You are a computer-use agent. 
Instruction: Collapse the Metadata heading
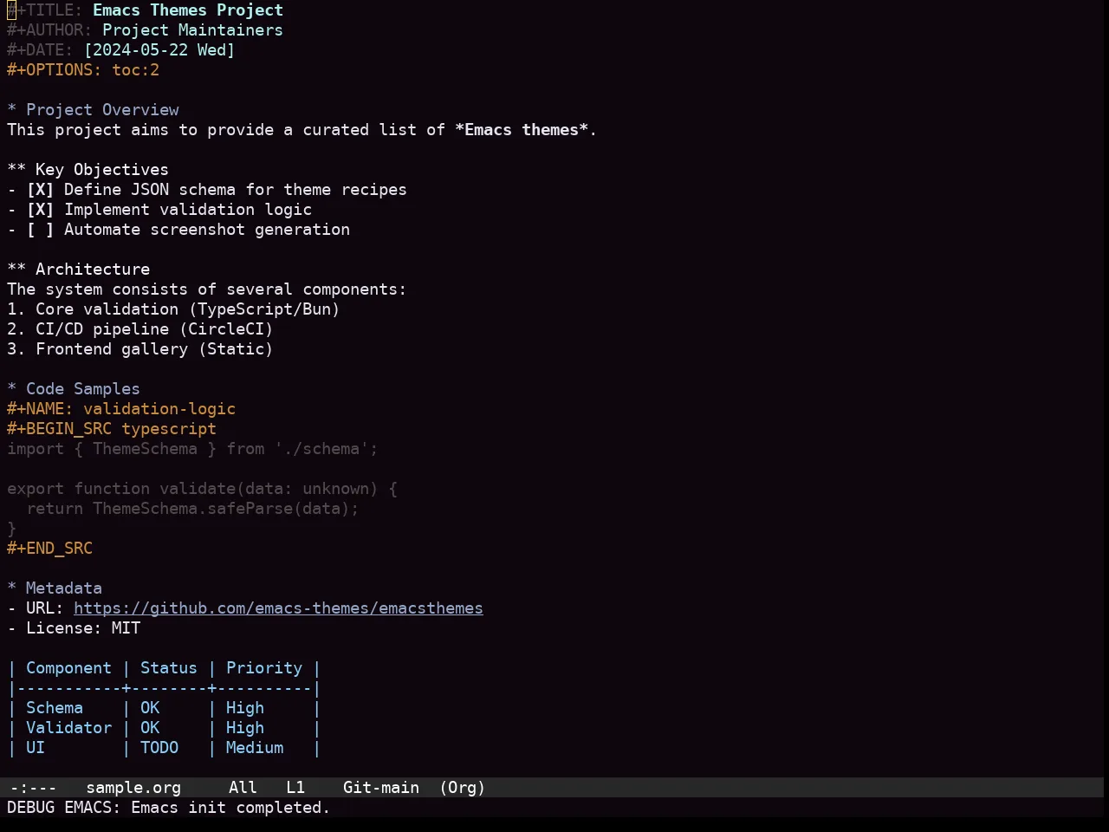pyautogui.click(x=55, y=588)
